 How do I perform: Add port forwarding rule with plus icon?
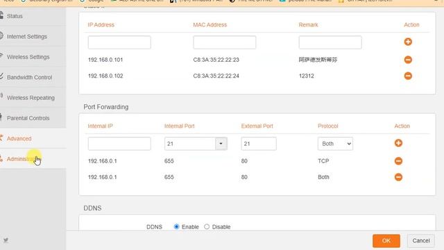point(398,143)
